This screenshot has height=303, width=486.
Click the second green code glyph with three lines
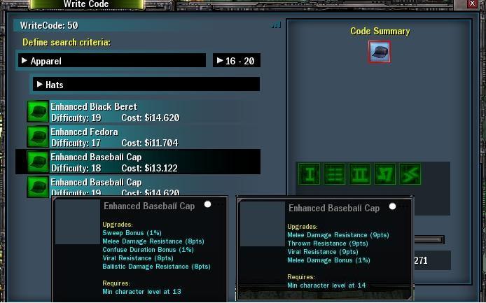[x=335, y=174]
